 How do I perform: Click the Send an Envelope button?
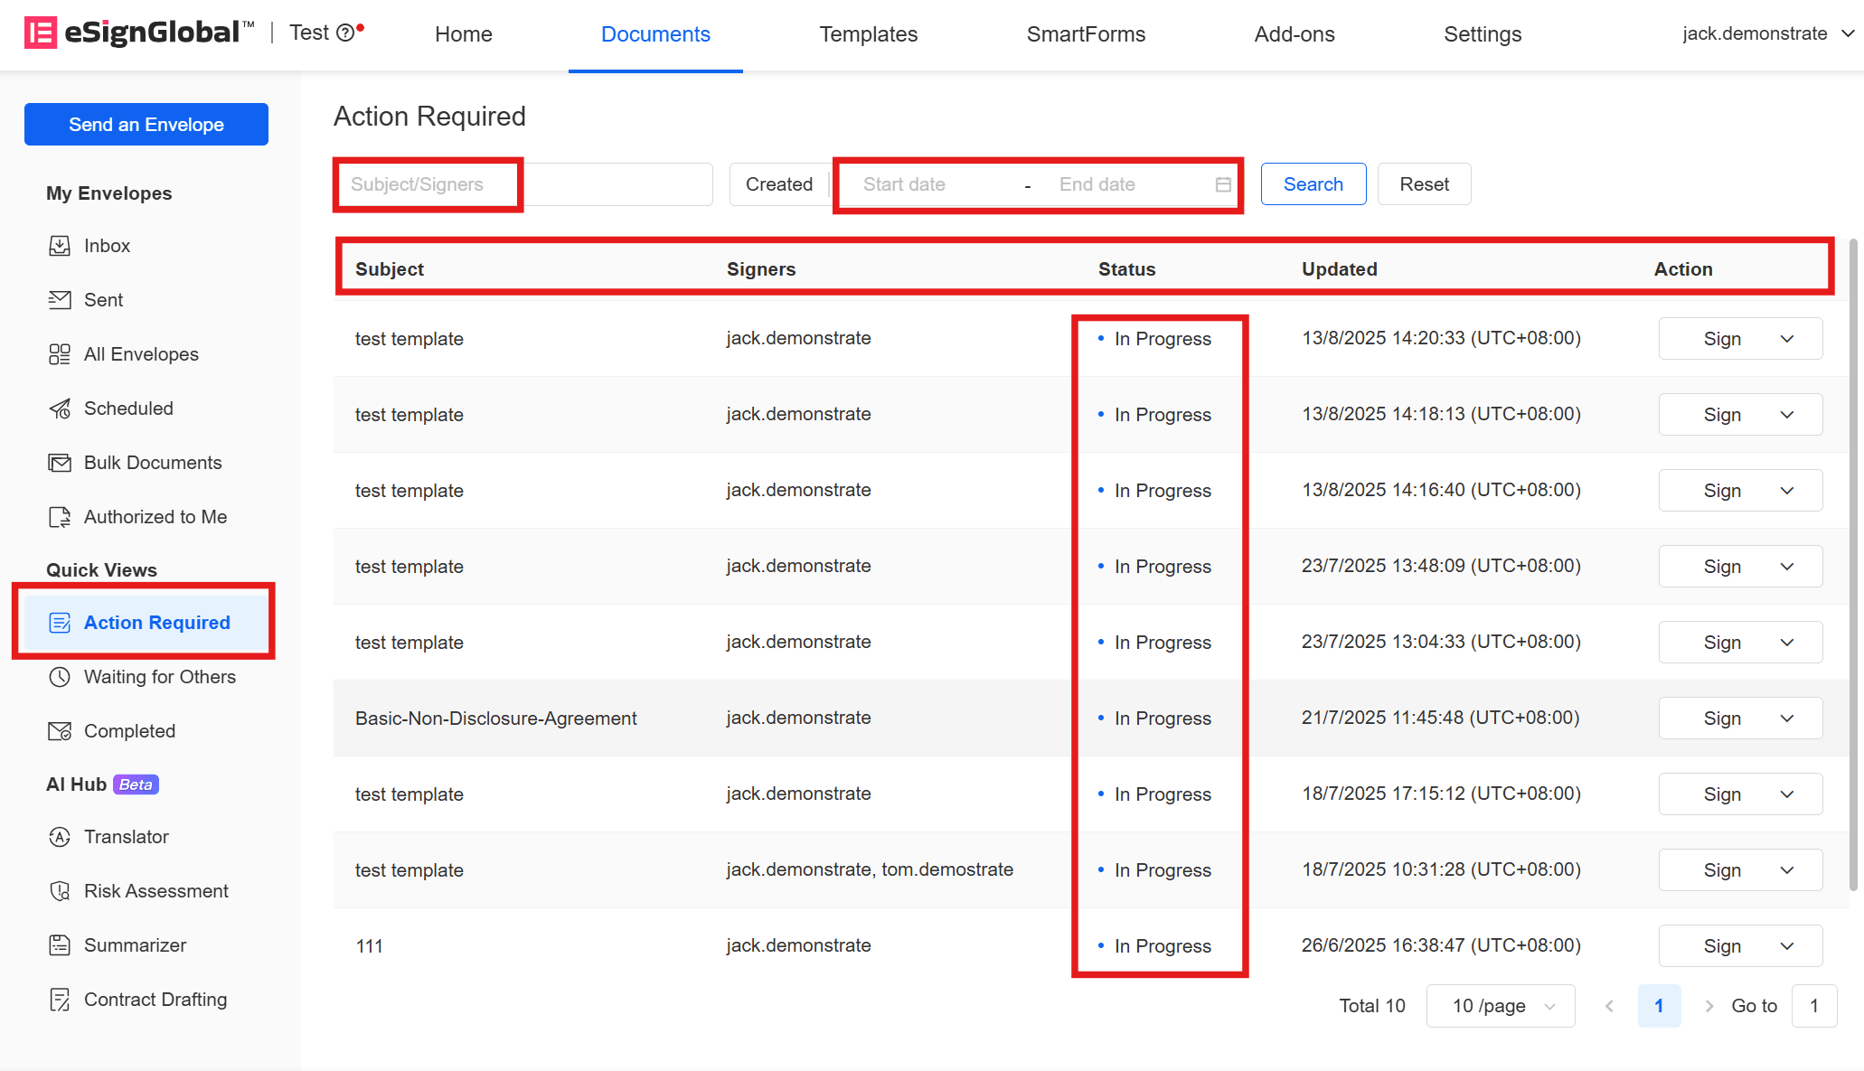[x=146, y=124]
